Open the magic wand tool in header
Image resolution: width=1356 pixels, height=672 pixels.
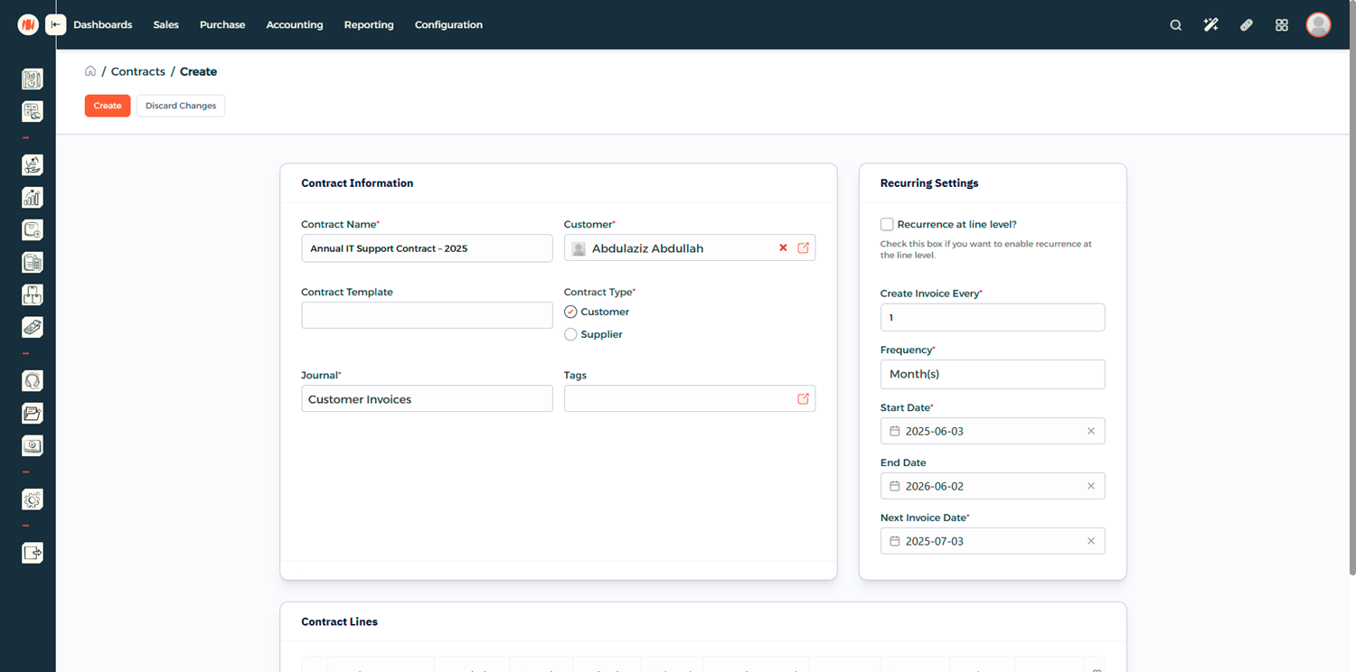tap(1210, 25)
